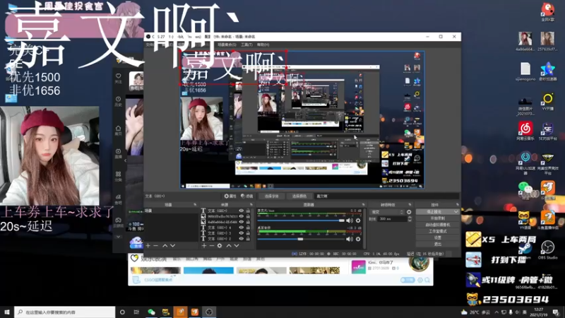
Task: Mute the second mixer track speaker
Action: click(x=349, y=239)
